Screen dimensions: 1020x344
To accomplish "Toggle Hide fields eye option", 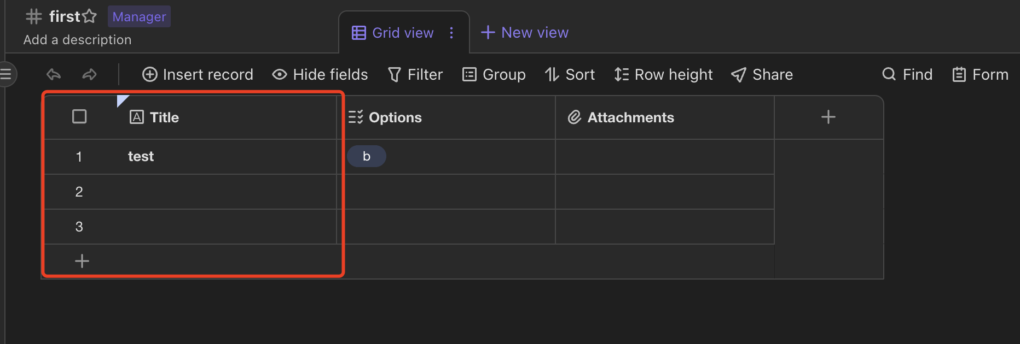I will [x=320, y=74].
